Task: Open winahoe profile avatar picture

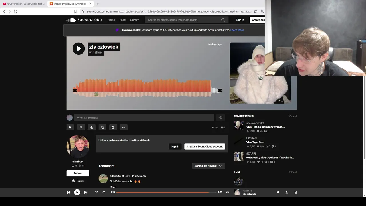Action: (x=78, y=146)
